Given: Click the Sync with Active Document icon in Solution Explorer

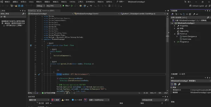Looking at the screenshot, I should [x=181, y=14].
